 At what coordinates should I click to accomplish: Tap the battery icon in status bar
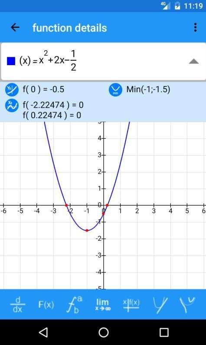point(177,6)
